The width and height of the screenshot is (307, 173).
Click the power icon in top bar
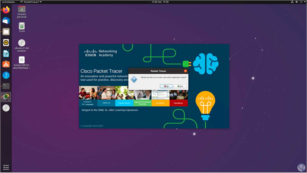[302, 2]
